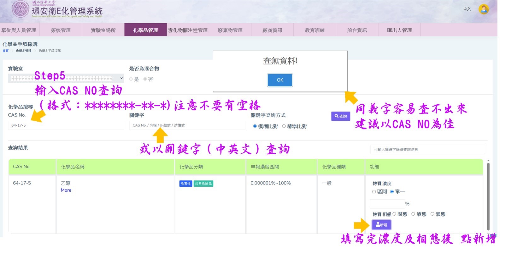The height and width of the screenshot is (253, 511).
Task: Select 區間 concentration range radio
Action: coord(374,192)
